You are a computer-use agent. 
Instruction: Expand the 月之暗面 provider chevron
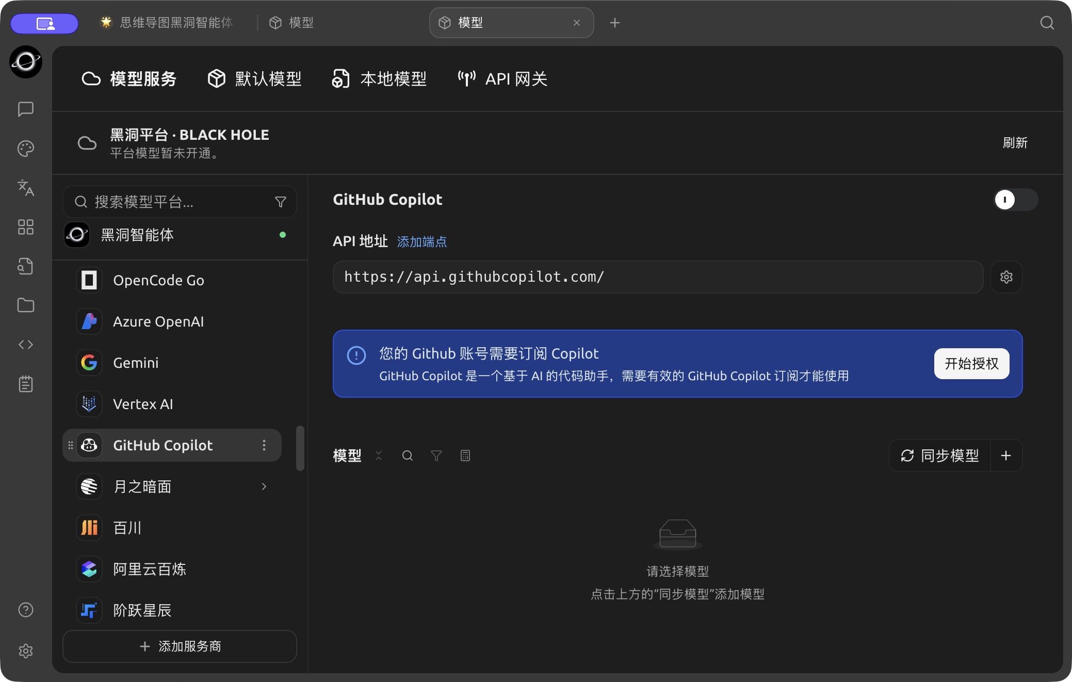click(264, 486)
